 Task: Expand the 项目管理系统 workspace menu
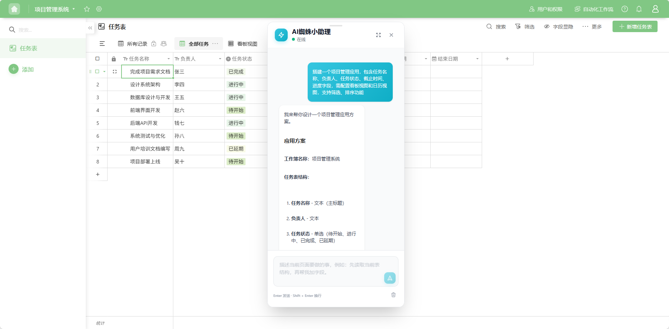click(x=73, y=9)
